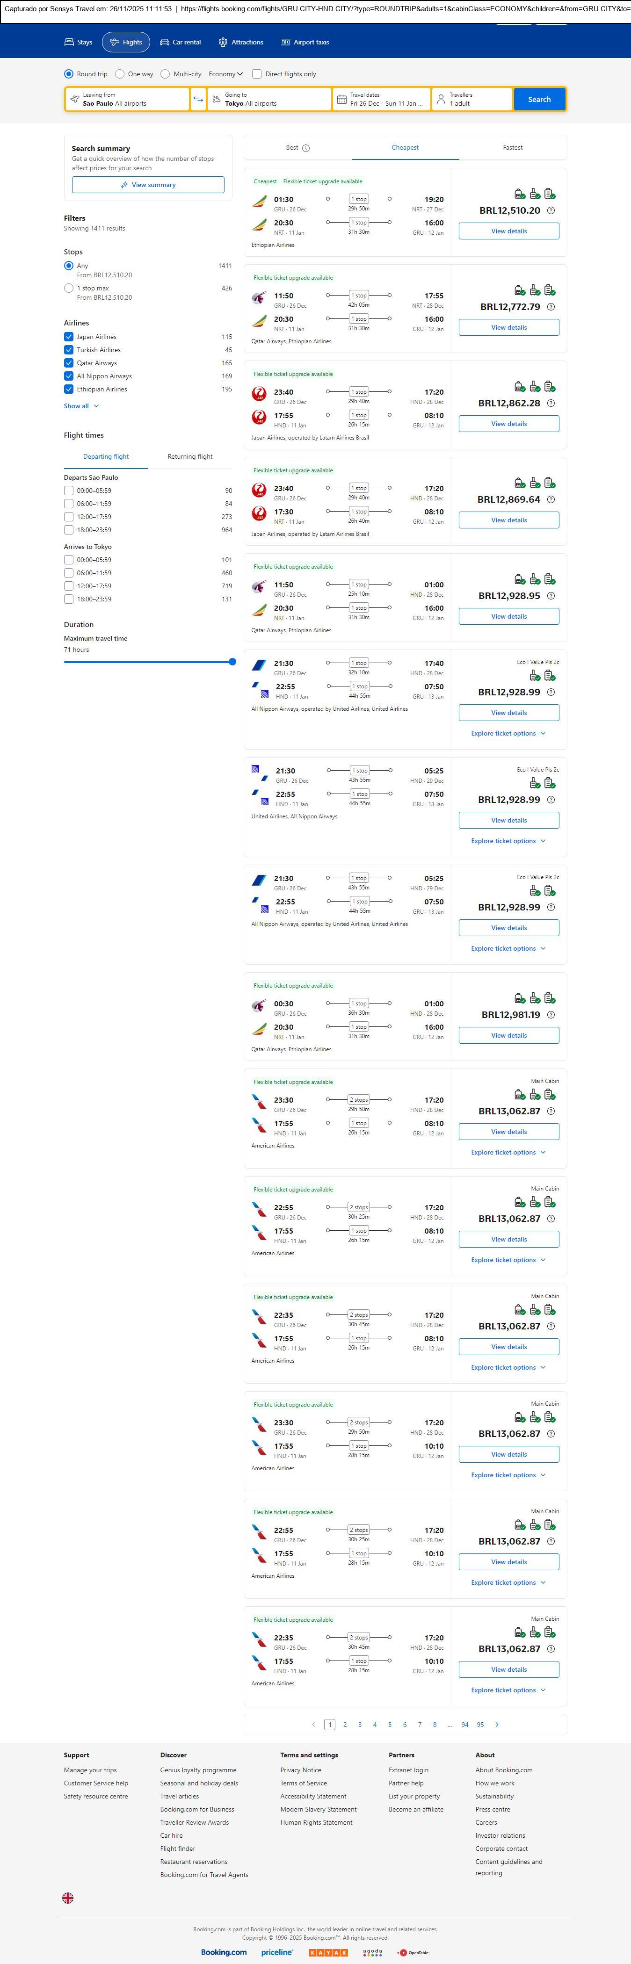This screenshot has height=1964, width=631.
Task: Click the Going to Tokyo destination field
Action: coord(268,99)
